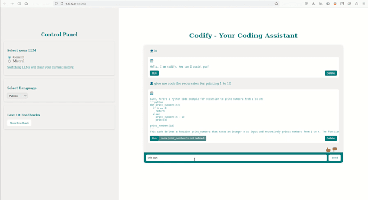Select the user icon beside the recursion request
The height and width of the screenshot is (200, 368).
[152, 83]
